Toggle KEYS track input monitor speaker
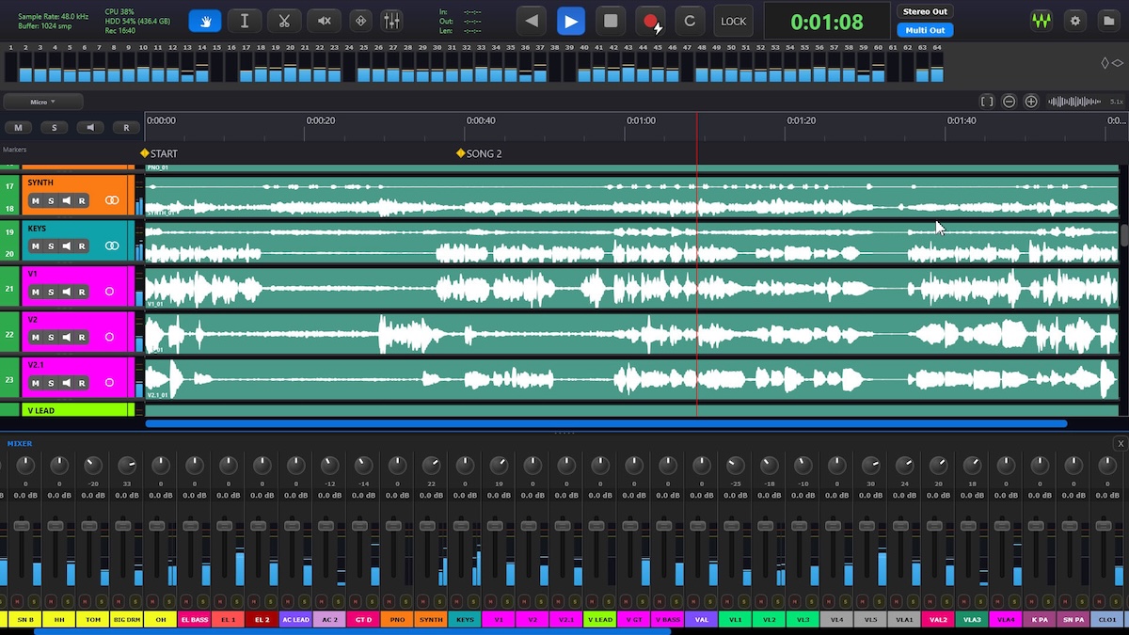Viewport: 1129px width, 635px height. (x=67, y=246)
